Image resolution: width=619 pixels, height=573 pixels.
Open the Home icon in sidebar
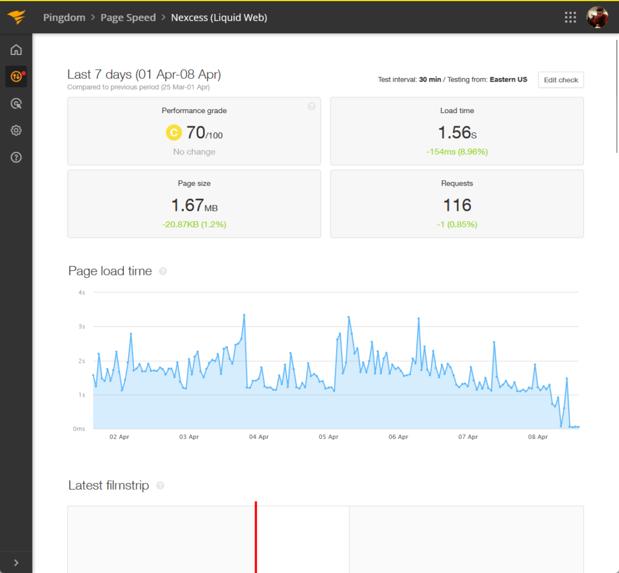(16, 50)
